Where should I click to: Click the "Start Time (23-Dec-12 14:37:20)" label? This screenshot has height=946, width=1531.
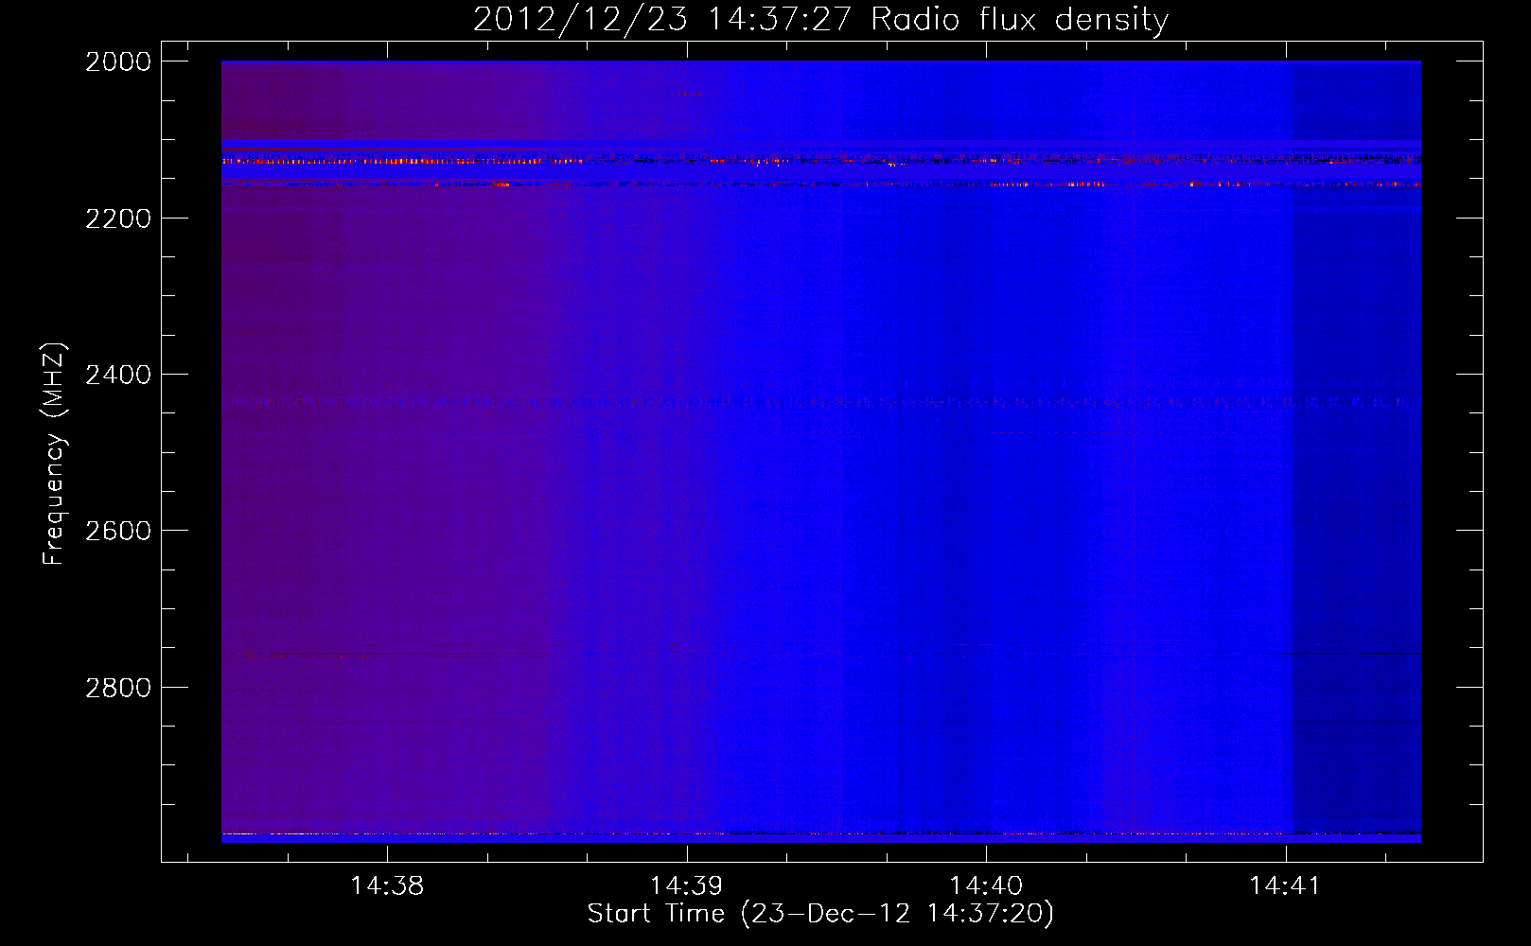click(820, 914)
